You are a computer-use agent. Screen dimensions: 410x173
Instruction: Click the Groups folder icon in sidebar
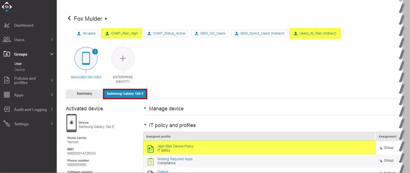point(7,54)
